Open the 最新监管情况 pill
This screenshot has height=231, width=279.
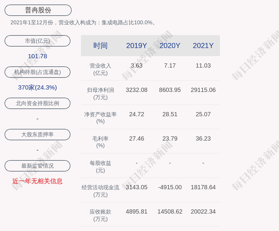click(x=37, y=166)
